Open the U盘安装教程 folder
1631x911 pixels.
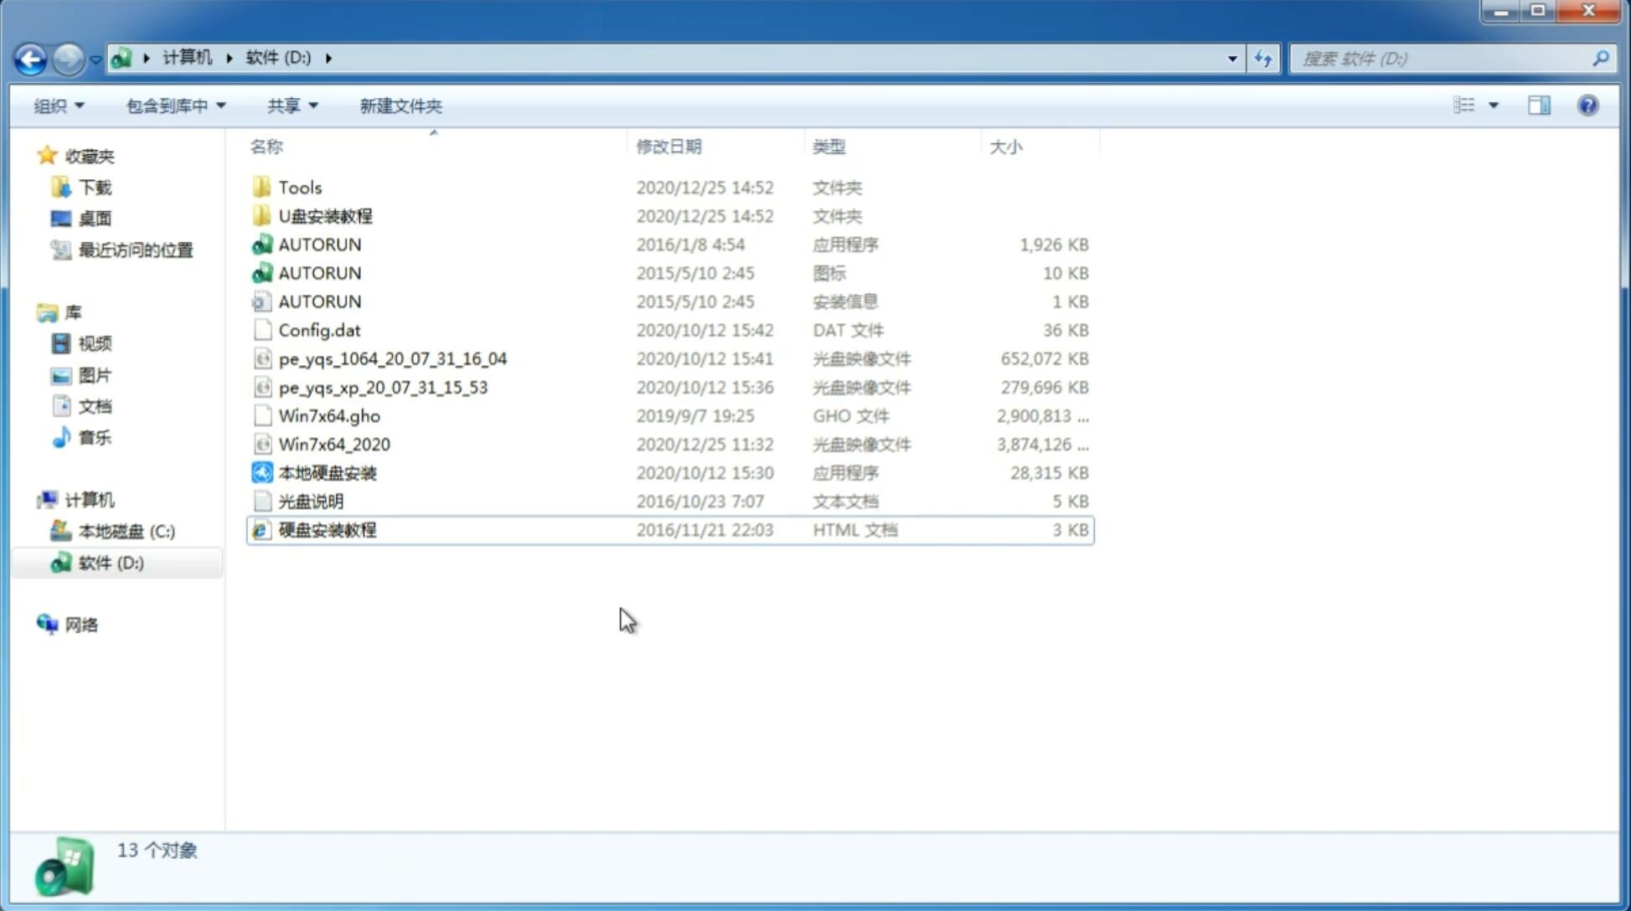326,215
